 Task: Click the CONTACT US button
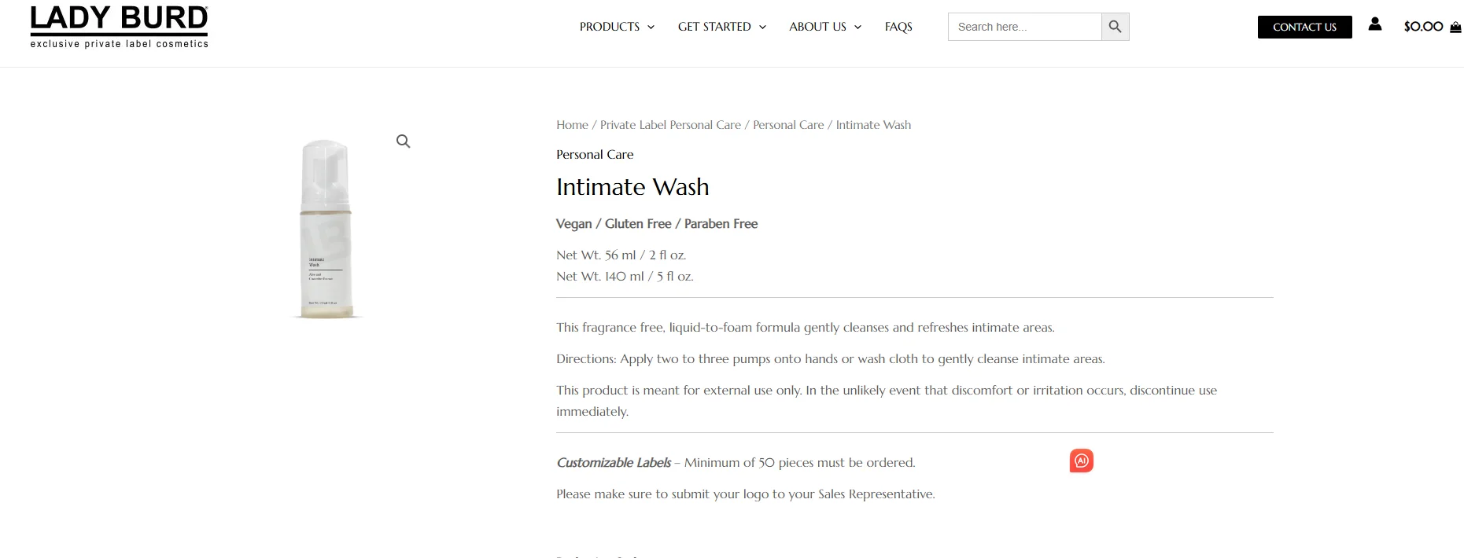point(1304,27)
